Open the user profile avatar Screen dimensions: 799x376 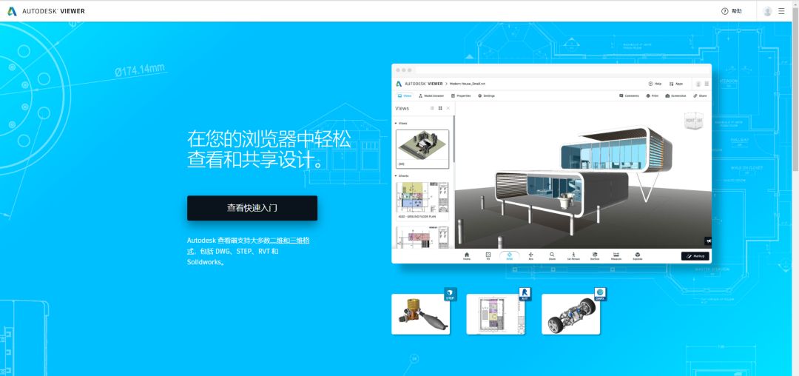point(767,11)
